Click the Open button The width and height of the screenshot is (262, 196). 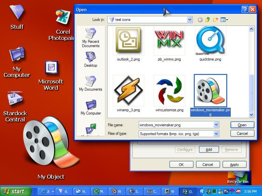pos(242,125)
